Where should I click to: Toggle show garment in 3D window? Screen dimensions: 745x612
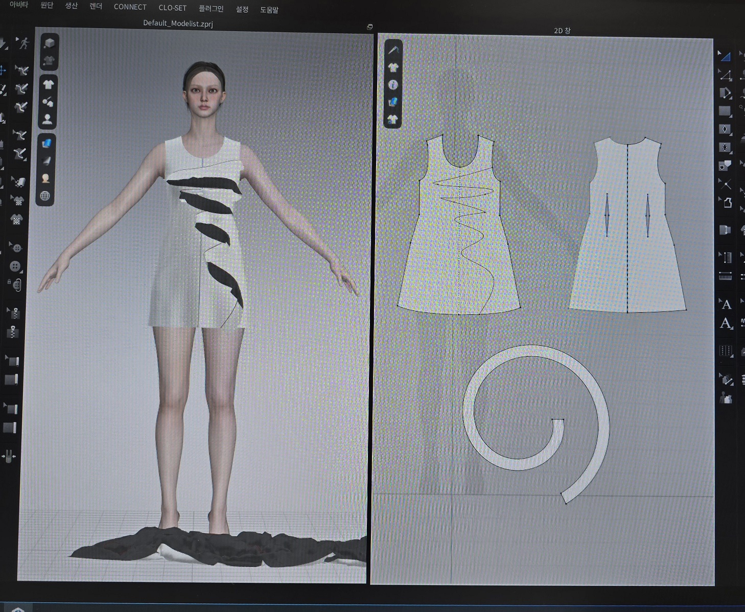point(48,85)
